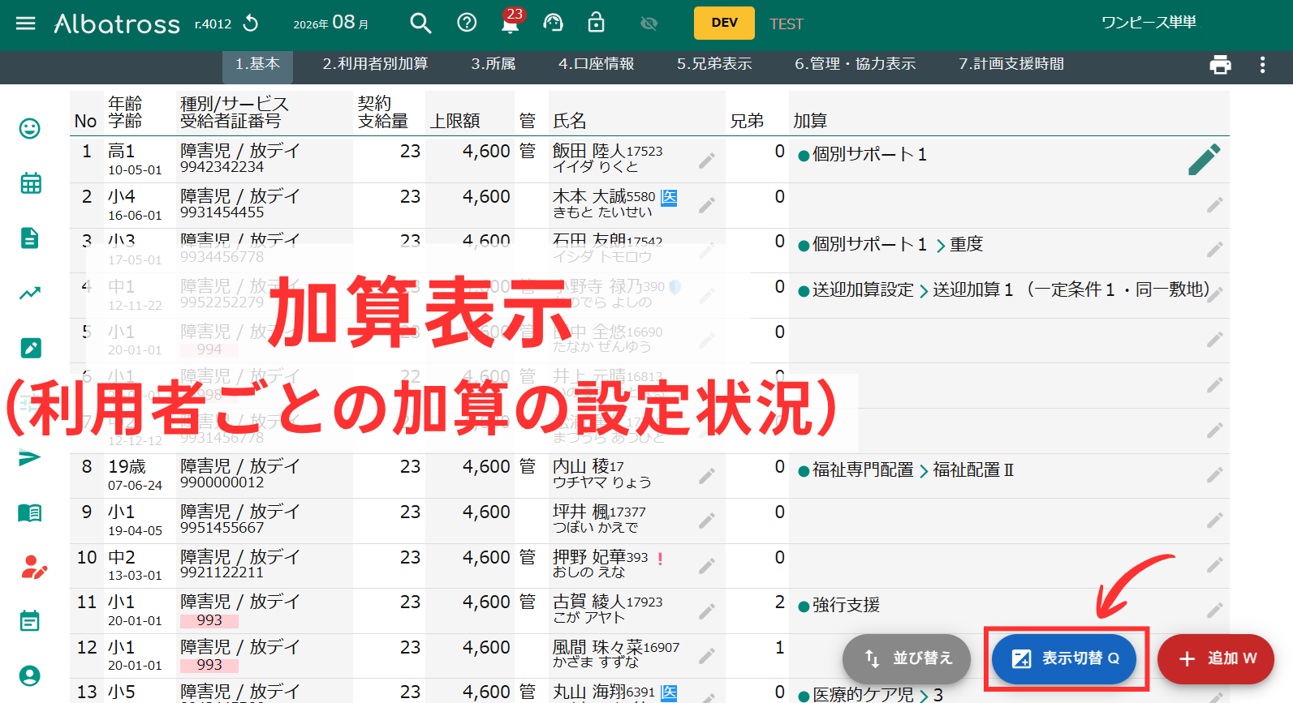Open the send arrow sidebar icon

coord(30,457)
